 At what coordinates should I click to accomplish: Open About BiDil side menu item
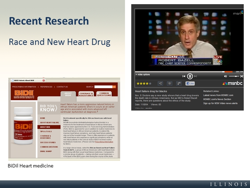[49, 127]
